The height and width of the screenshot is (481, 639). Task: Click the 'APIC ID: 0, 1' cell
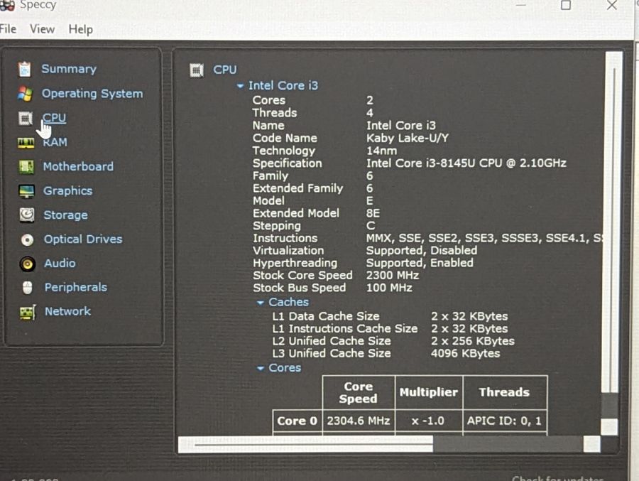[504, 421]
